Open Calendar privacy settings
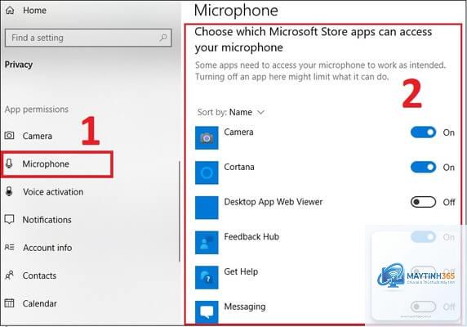Image resolution: width=467 pixels, height=327 pixels. tap(31, 303)
